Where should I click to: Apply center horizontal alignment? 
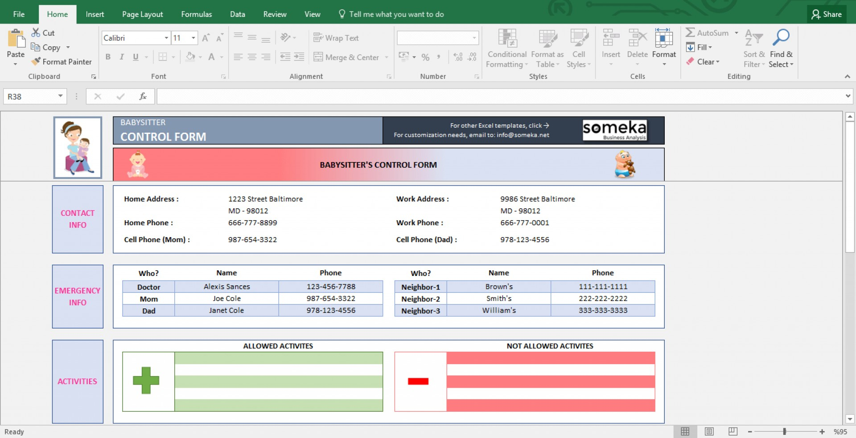(252, 57)
